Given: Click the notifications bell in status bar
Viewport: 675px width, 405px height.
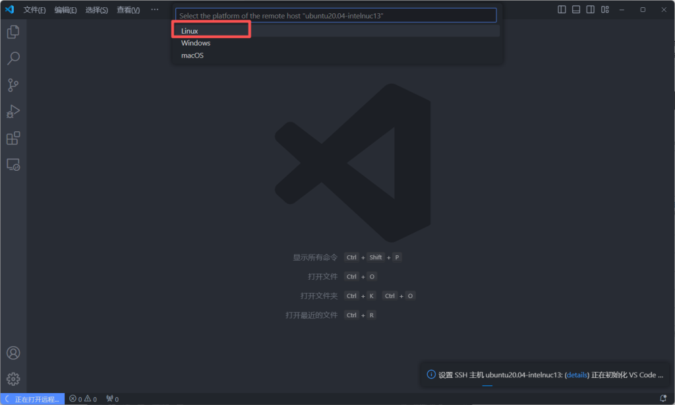Looking at the screenshot, I should tap(663, 399).
